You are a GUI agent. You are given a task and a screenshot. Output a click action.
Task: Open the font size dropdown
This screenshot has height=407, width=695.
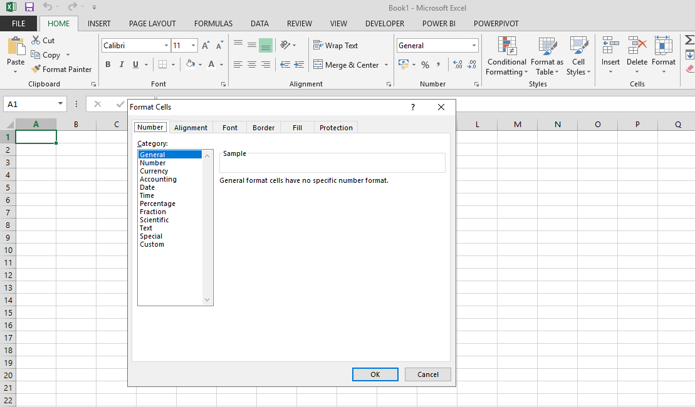click(193, 45)
